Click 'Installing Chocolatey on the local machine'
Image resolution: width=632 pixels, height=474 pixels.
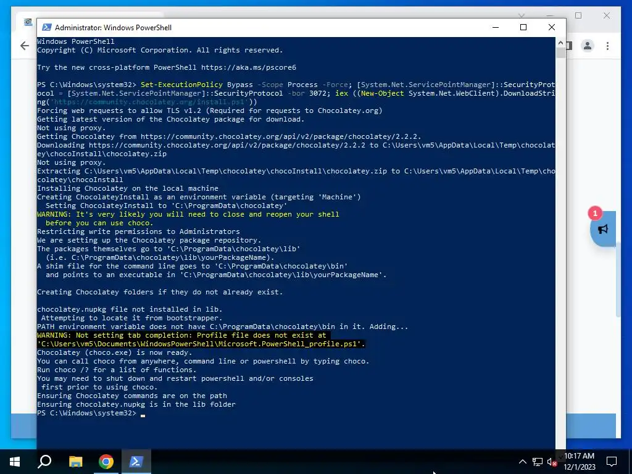click(127, 188)
